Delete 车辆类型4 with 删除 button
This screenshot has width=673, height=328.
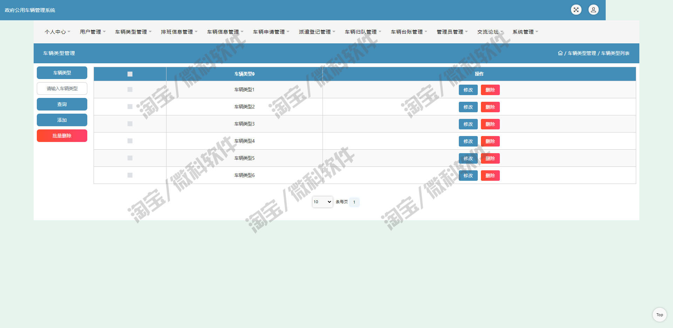point(490,141)
